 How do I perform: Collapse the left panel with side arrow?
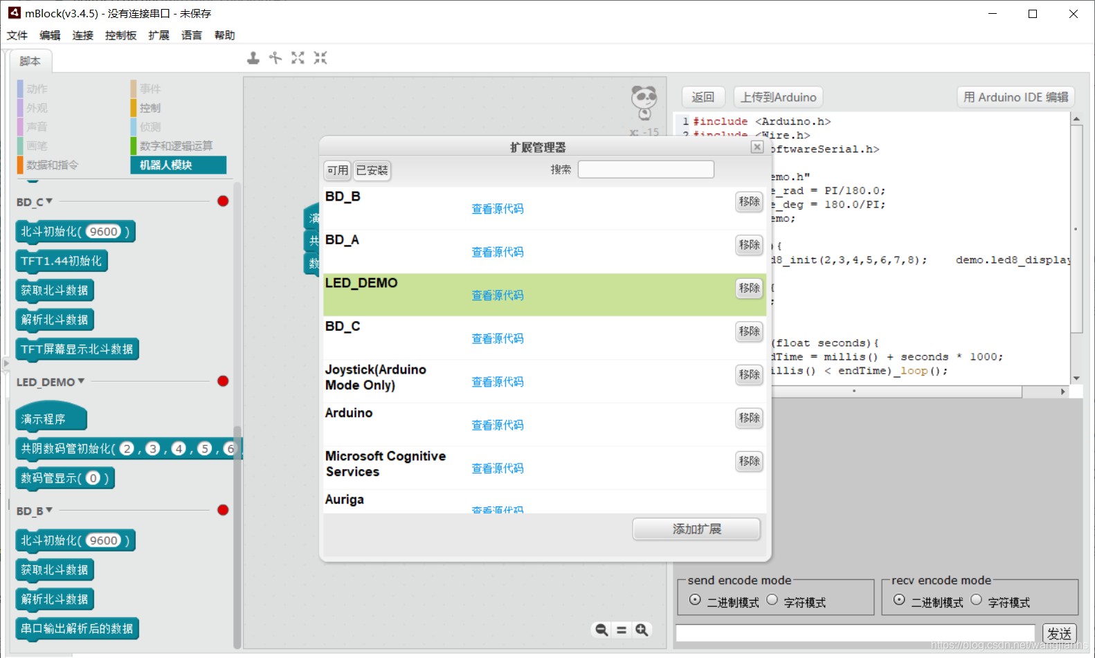point(6,363)
